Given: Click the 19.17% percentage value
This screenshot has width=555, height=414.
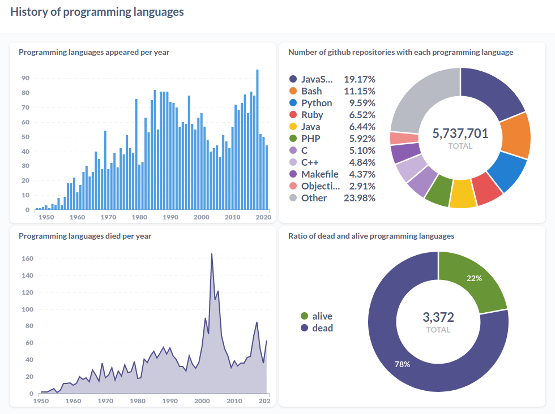Looking at the screenshot, I should pyautogui.click(x=359, y=79).
